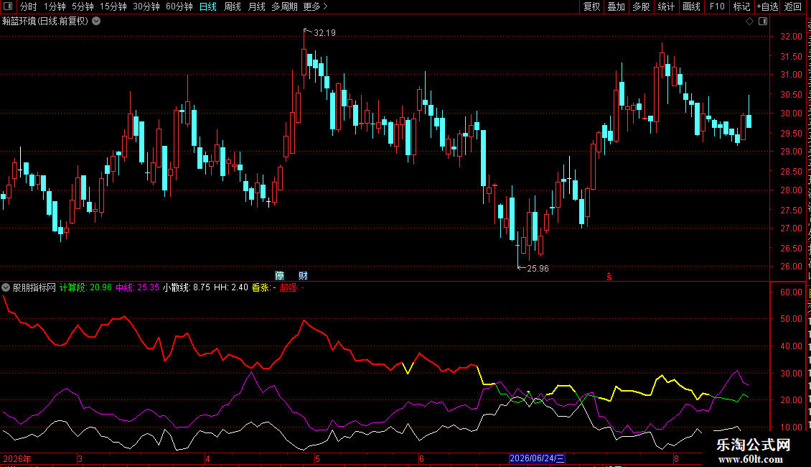Open the 多股 multi-stock view

[x=642, y=6]
